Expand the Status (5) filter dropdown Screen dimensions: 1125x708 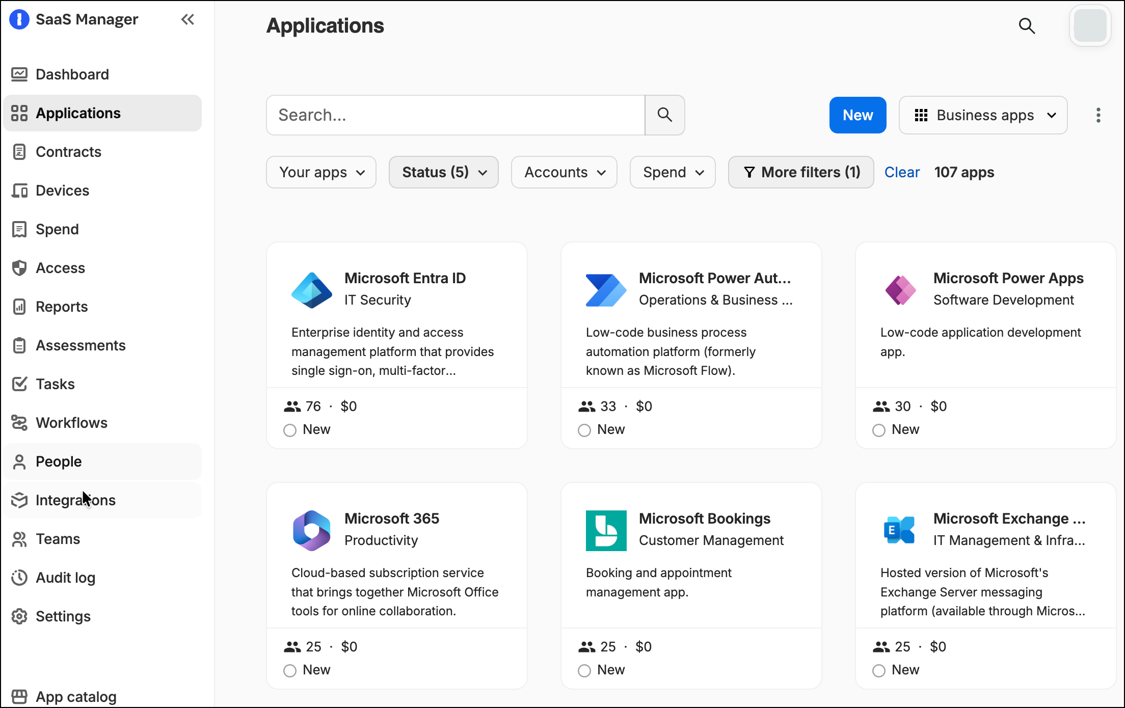(443, 172)
